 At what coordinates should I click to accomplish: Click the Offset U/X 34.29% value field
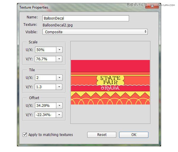46,106
